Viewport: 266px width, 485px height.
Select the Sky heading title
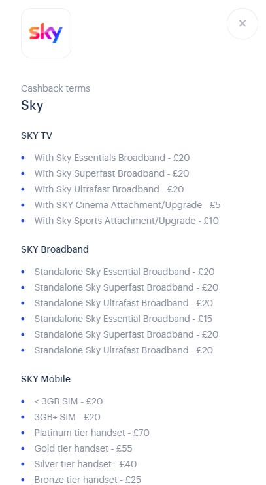click(x=32, y=106)
